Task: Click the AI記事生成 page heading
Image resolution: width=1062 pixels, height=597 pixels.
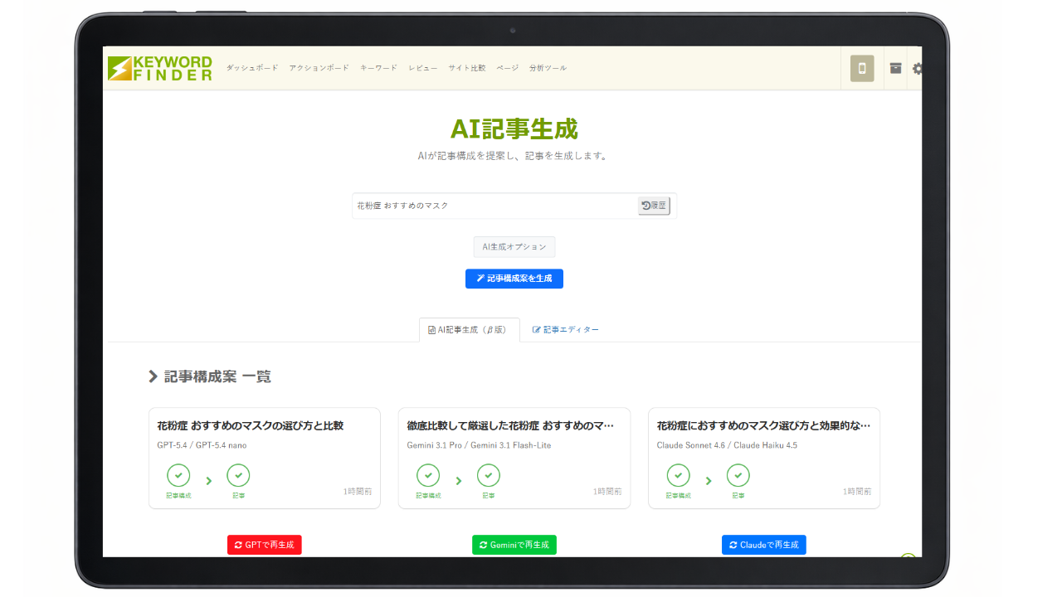Action: 514,129
